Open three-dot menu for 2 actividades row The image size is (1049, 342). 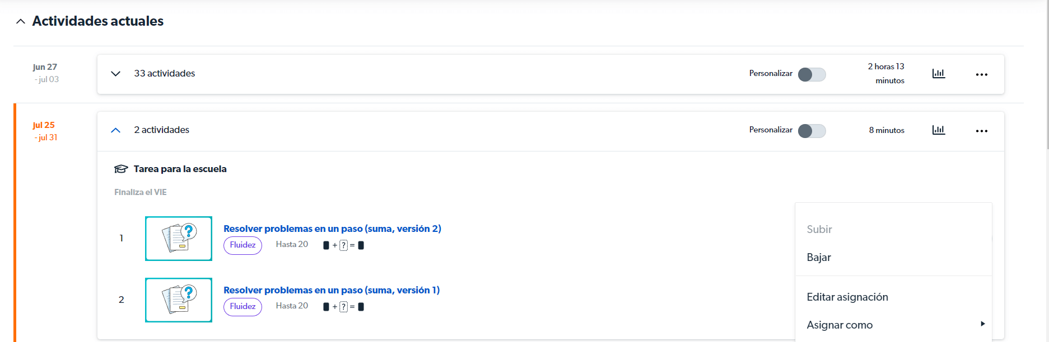click(981, 131)
